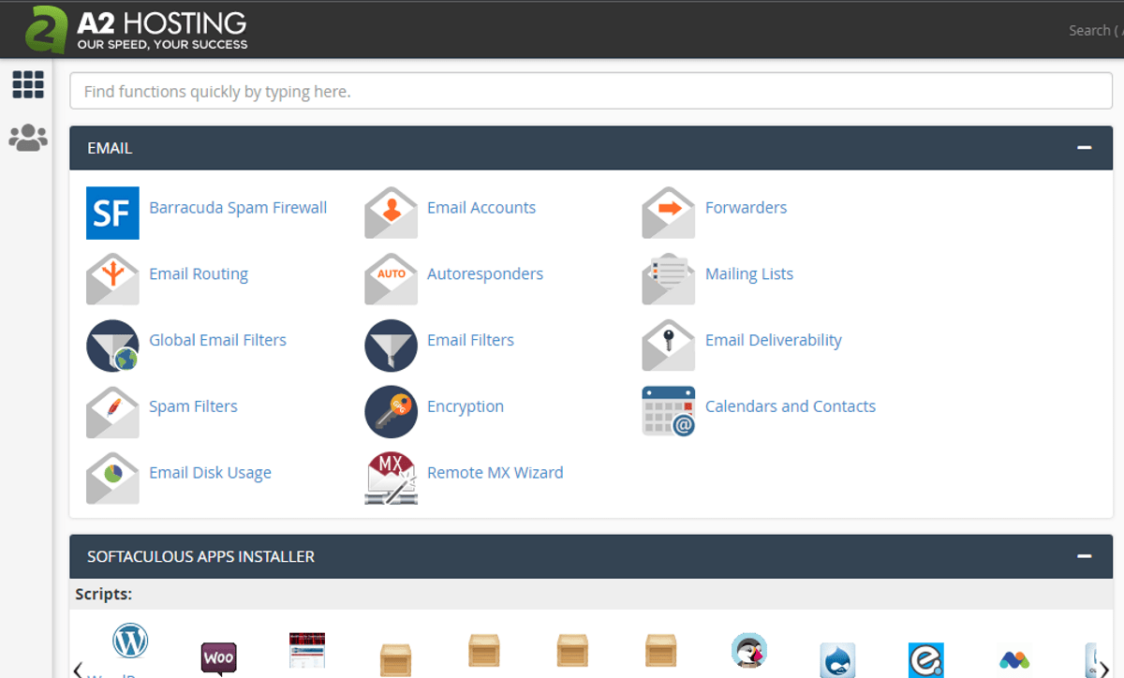
Task: Open the Barracuda Spam Firewall SF icon
Action: [112, 213]
